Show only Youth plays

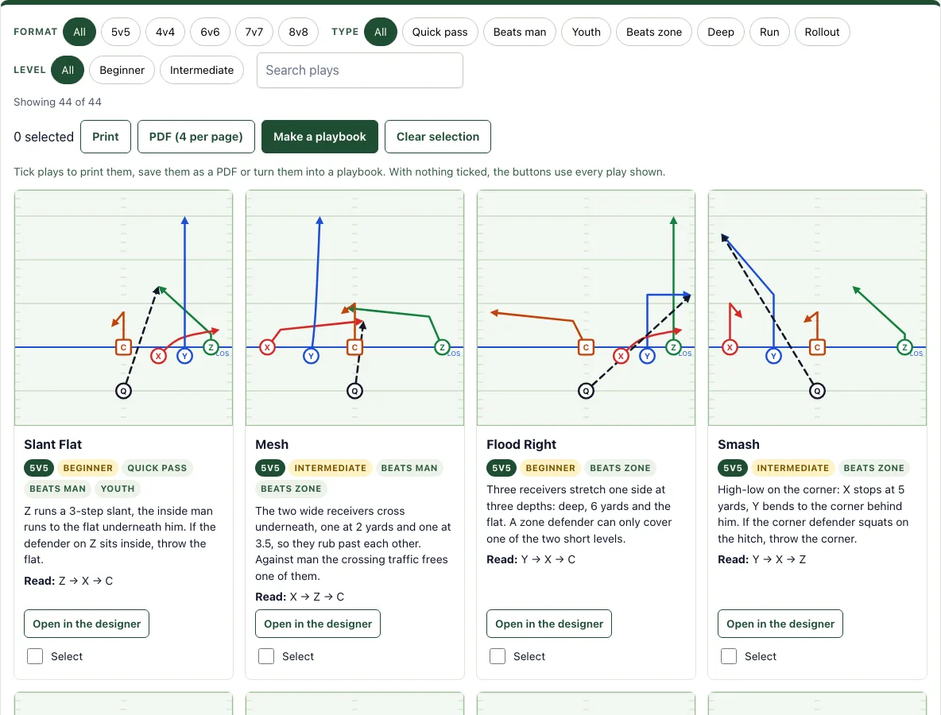coord(587,32)
